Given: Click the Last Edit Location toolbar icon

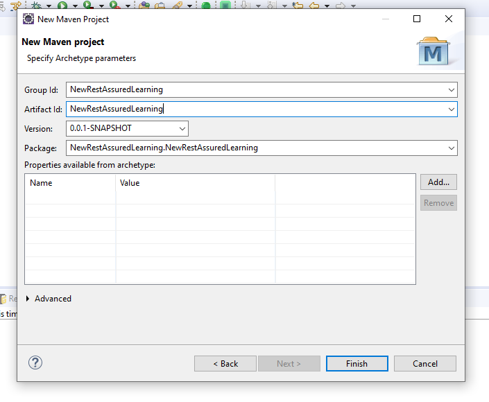Looking at the screenshot, I should point(298,6).
